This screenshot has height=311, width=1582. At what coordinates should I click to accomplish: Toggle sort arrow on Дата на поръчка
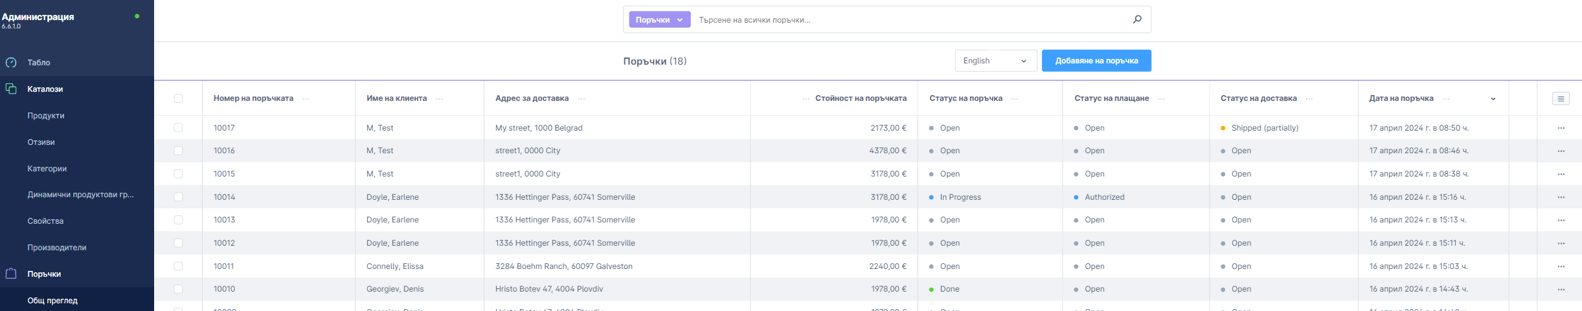click(x=1493, y=99)
